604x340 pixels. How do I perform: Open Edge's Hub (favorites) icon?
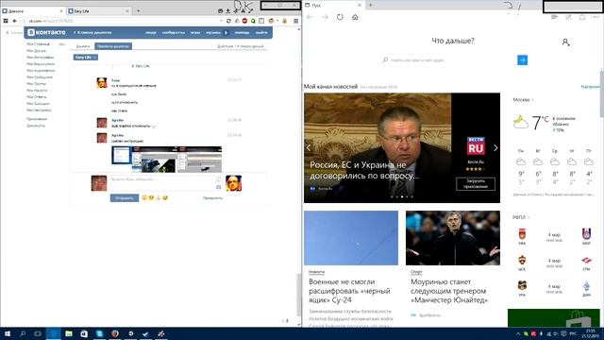[x=554, y=17]
